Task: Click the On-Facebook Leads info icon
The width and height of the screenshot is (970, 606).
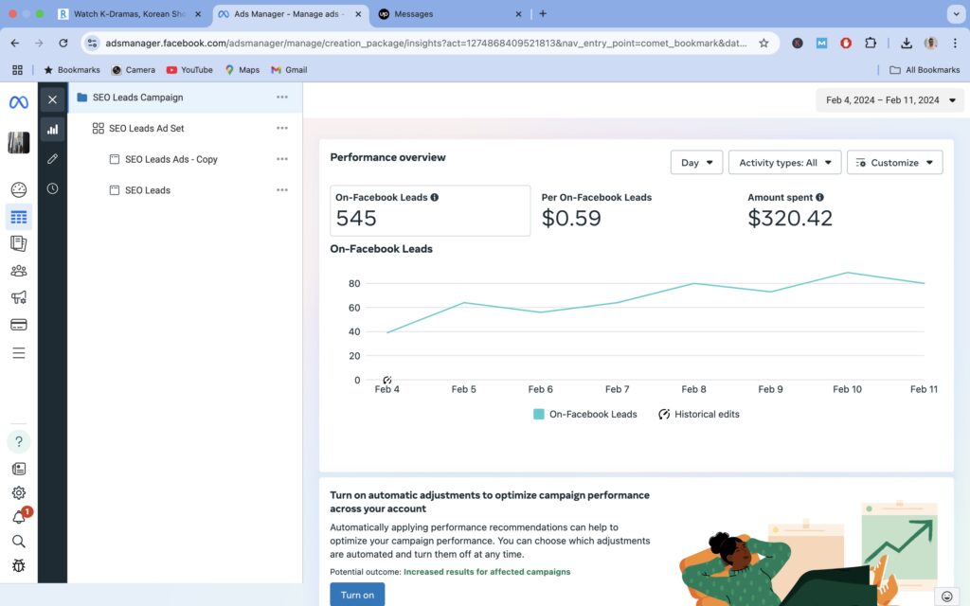Action: tap(434, 197)
